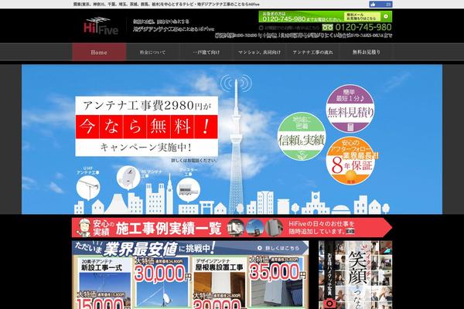Click the HiFiveの日々のお仕事を text

(322, 224)
